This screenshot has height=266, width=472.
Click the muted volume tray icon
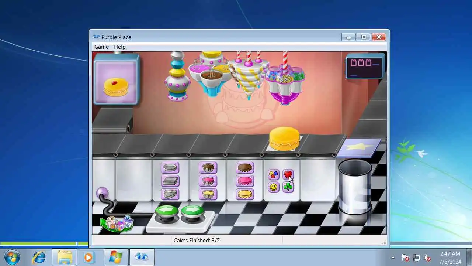pyautogui.click(x=427, y=258)
